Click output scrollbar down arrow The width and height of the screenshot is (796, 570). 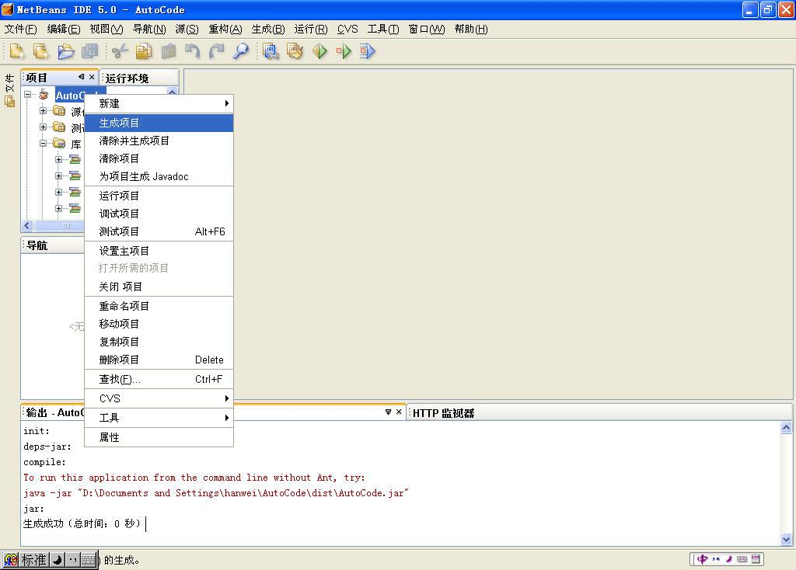point(786,539)
